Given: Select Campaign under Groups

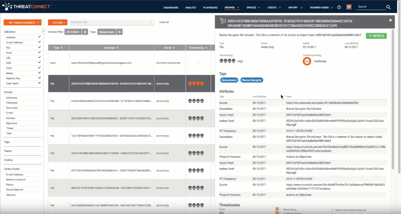Looking at the screenshot, I should (12, 103).
